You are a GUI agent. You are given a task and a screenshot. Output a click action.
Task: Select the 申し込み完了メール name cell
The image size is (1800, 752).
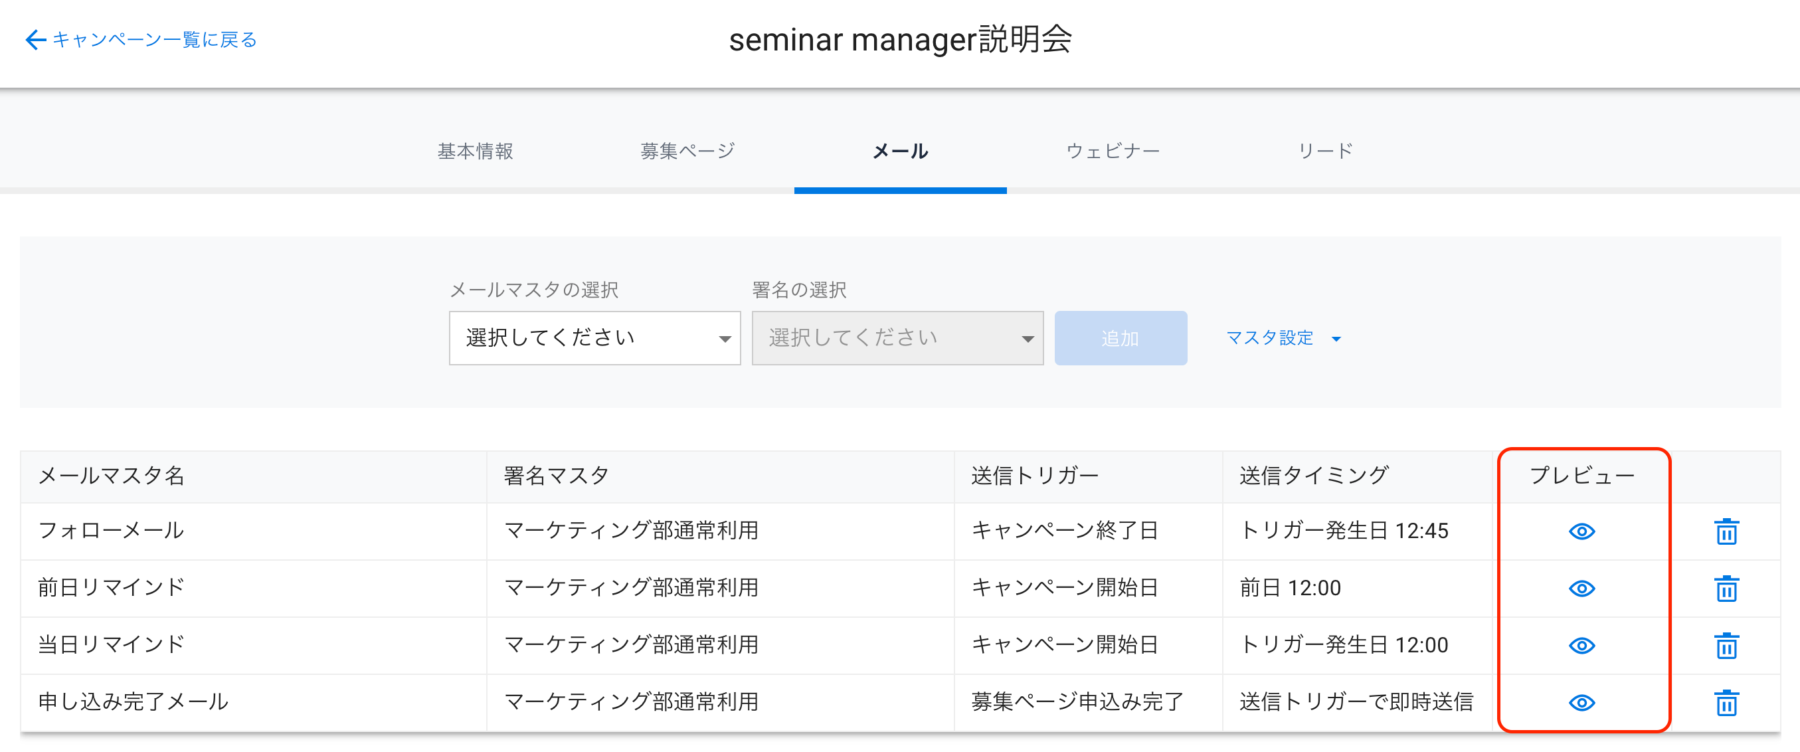tap(254, 702)
